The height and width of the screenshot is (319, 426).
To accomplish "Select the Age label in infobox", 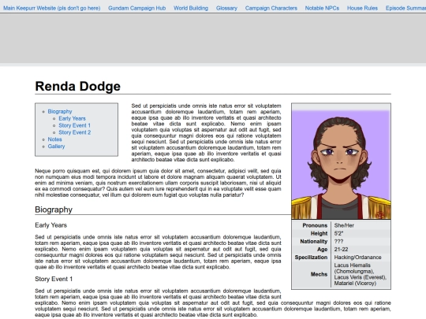I will pyautogui.click(x=322, y=249).
